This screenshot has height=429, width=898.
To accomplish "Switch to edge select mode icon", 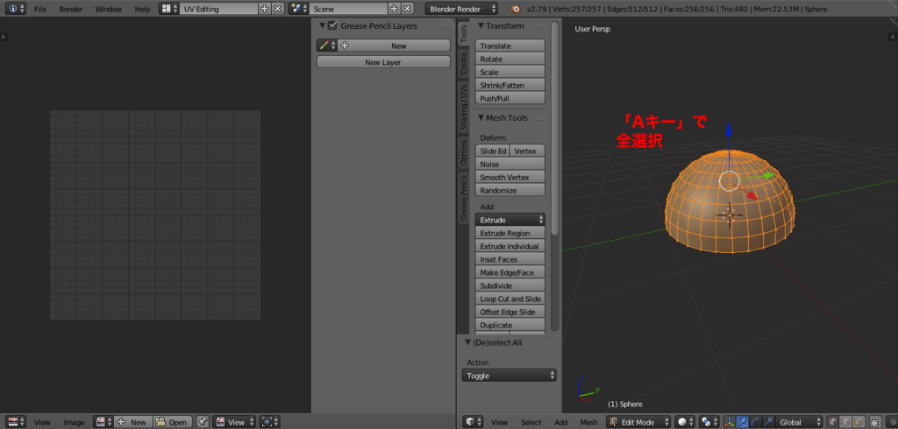I will pos(846,422).
